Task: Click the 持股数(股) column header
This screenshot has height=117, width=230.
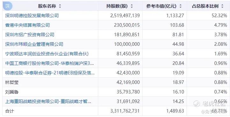Action: click(x=117, y=6)
